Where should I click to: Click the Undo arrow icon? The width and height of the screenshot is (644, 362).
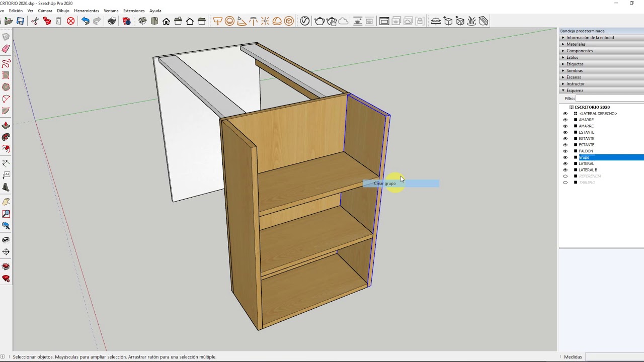coord(86,21)
